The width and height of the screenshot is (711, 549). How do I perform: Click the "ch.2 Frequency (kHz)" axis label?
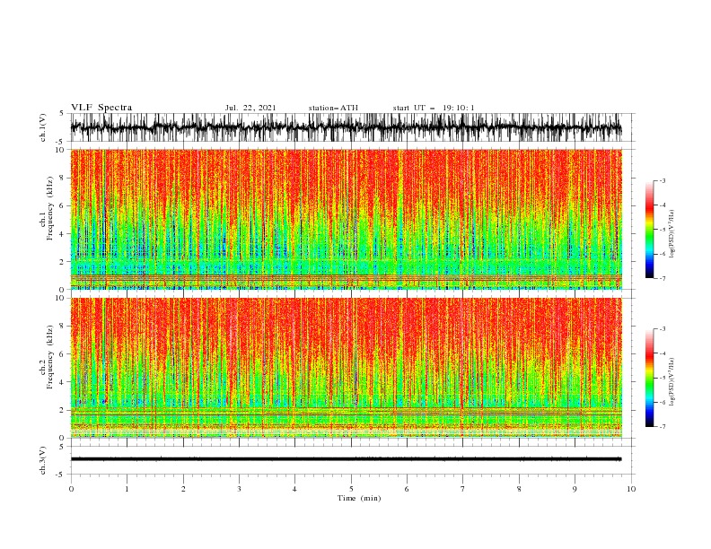click(x=47, y=356)
